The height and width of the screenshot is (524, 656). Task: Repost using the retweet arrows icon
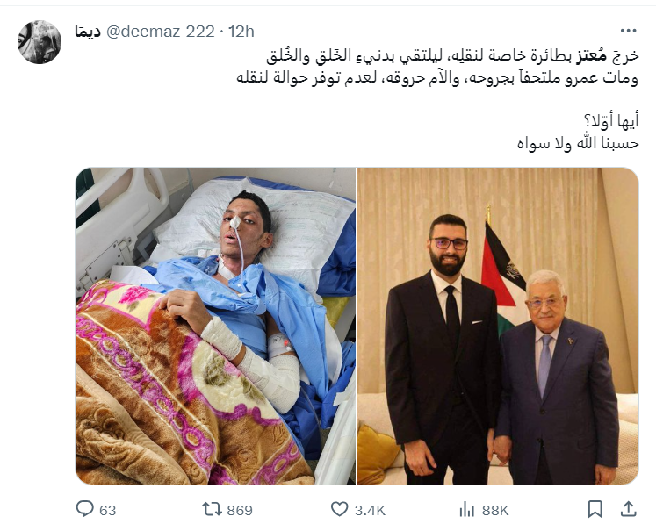[x=211, y=509]
